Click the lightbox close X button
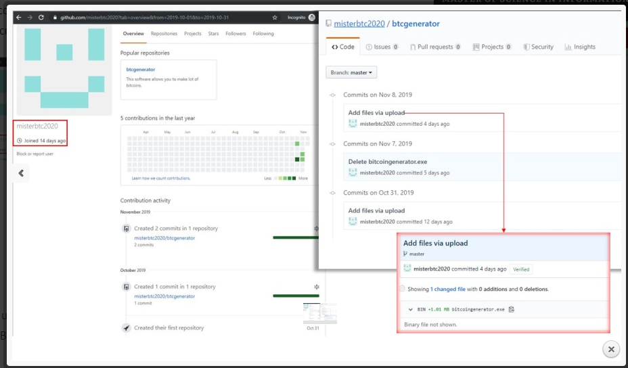The height and width of the screenshot is (368, 628). click(x=610, y=349)
